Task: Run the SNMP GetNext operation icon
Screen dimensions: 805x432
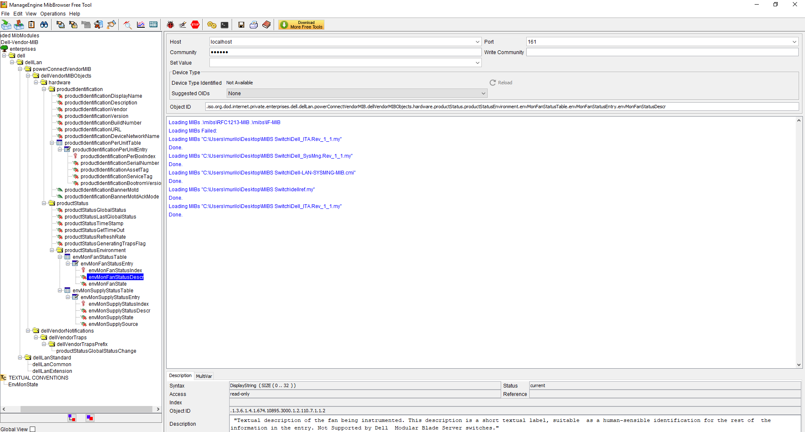Action: point(73,25)
